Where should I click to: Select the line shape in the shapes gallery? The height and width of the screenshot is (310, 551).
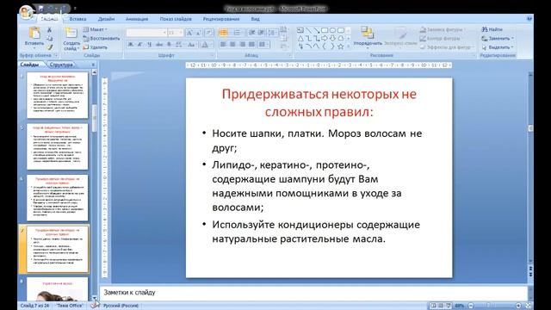[x=308, y=30]
